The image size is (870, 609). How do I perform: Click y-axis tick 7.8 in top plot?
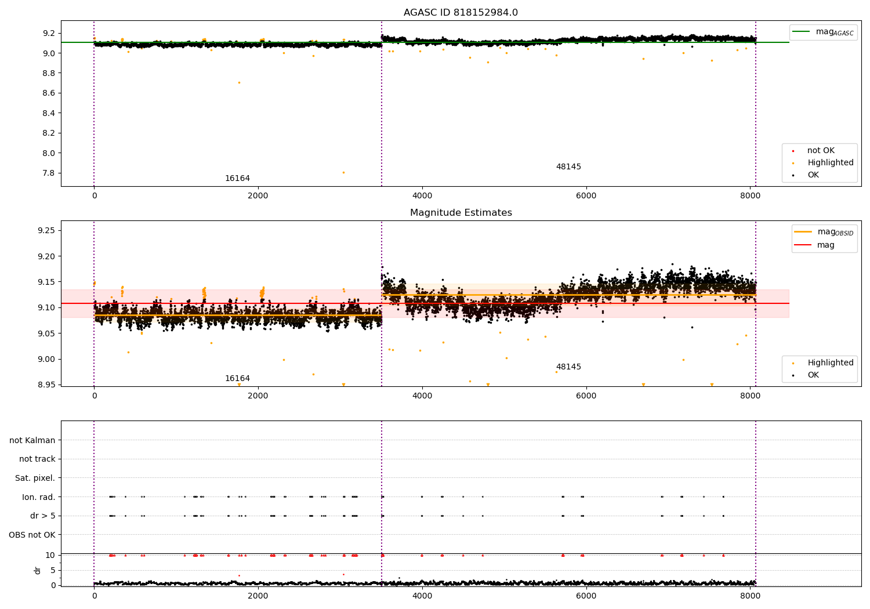pos(49,173)
